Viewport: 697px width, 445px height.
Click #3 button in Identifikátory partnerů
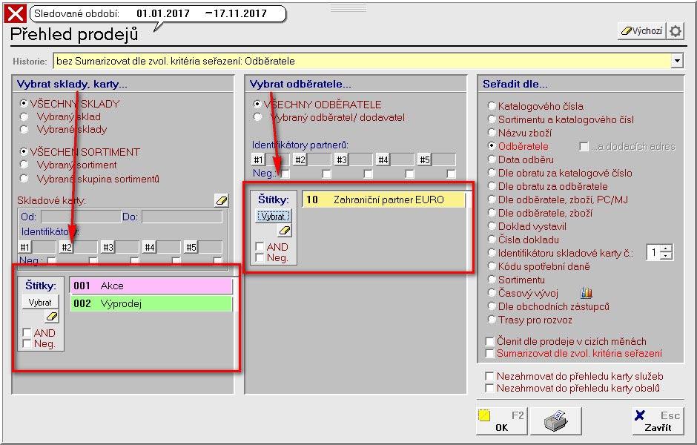(341, 159)
